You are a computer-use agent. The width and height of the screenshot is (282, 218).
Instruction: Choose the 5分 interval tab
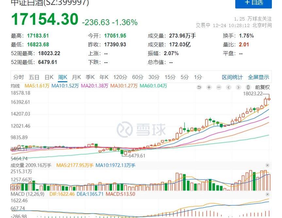[185, 77]
